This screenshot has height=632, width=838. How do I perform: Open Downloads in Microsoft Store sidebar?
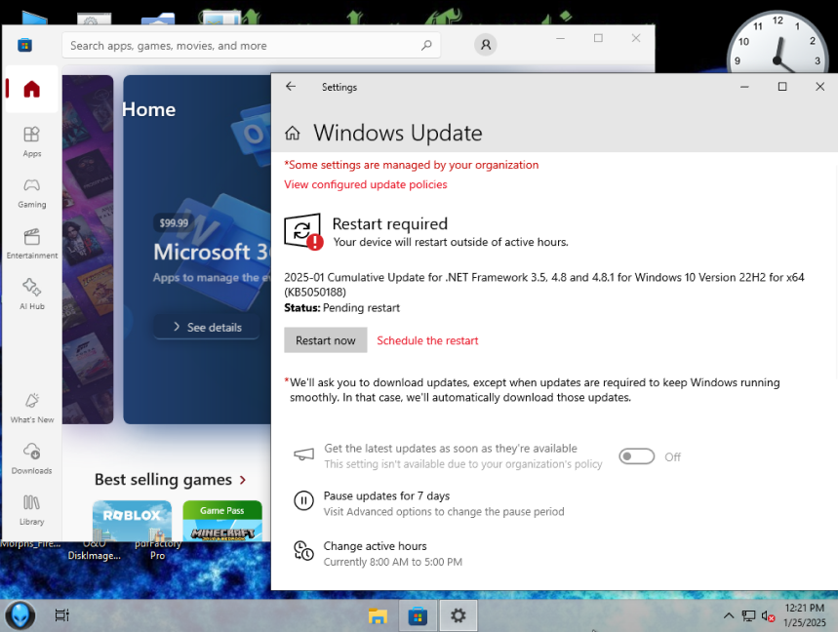(31, 458)
